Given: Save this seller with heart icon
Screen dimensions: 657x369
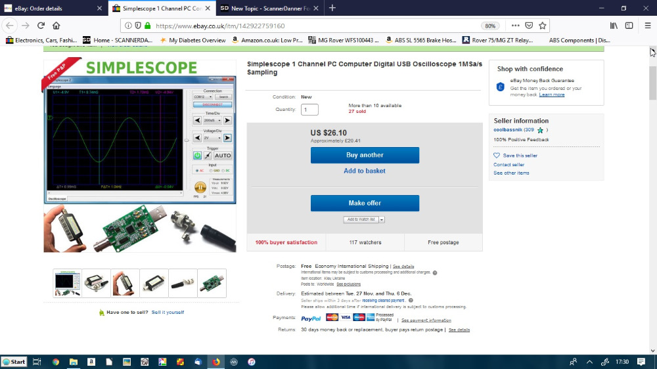Looking at the screenshot, I should [x=497, y=156].
